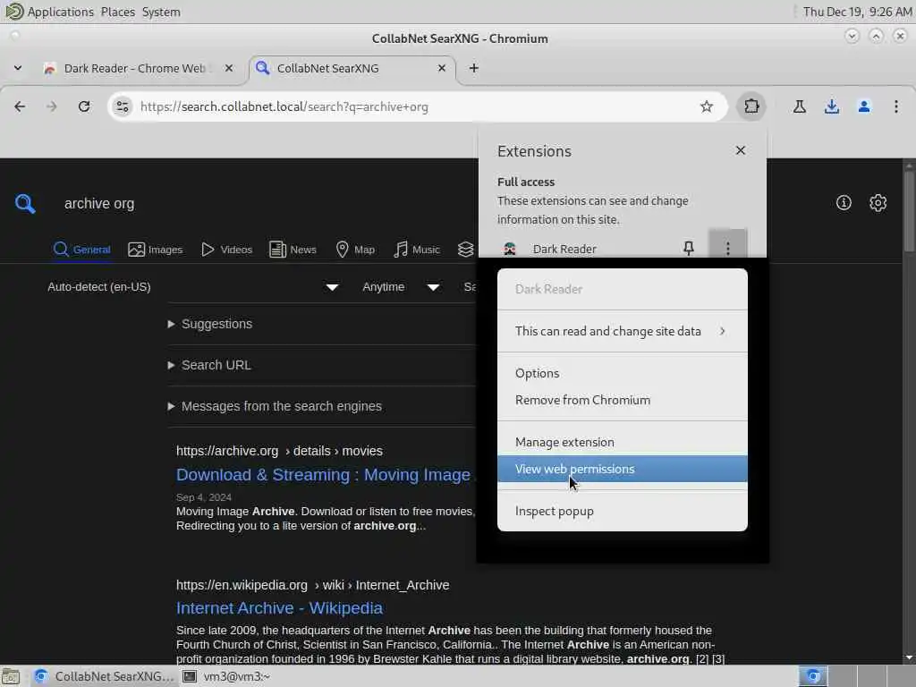Image resolution: width=916 pixels, height=687 pixels.
Task: Close the Extensions panel
Action: (740, 150)
